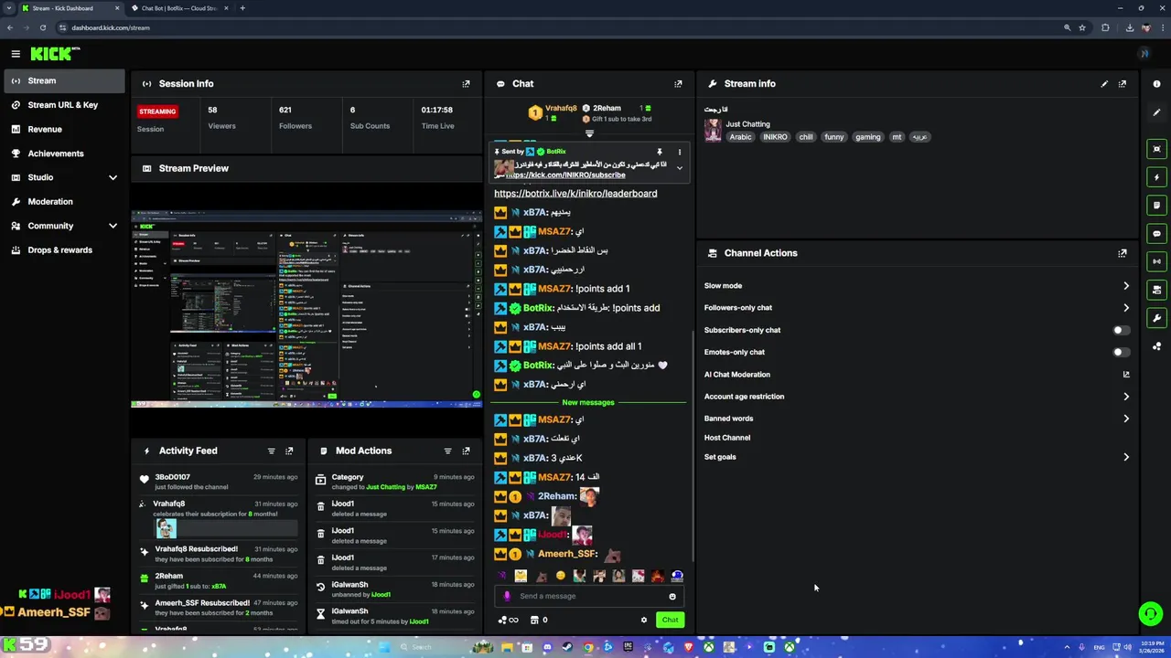Toggle chat bubble widget in right sidebar
This screenshot has width=1171, height=658.
click(1157, 234)
